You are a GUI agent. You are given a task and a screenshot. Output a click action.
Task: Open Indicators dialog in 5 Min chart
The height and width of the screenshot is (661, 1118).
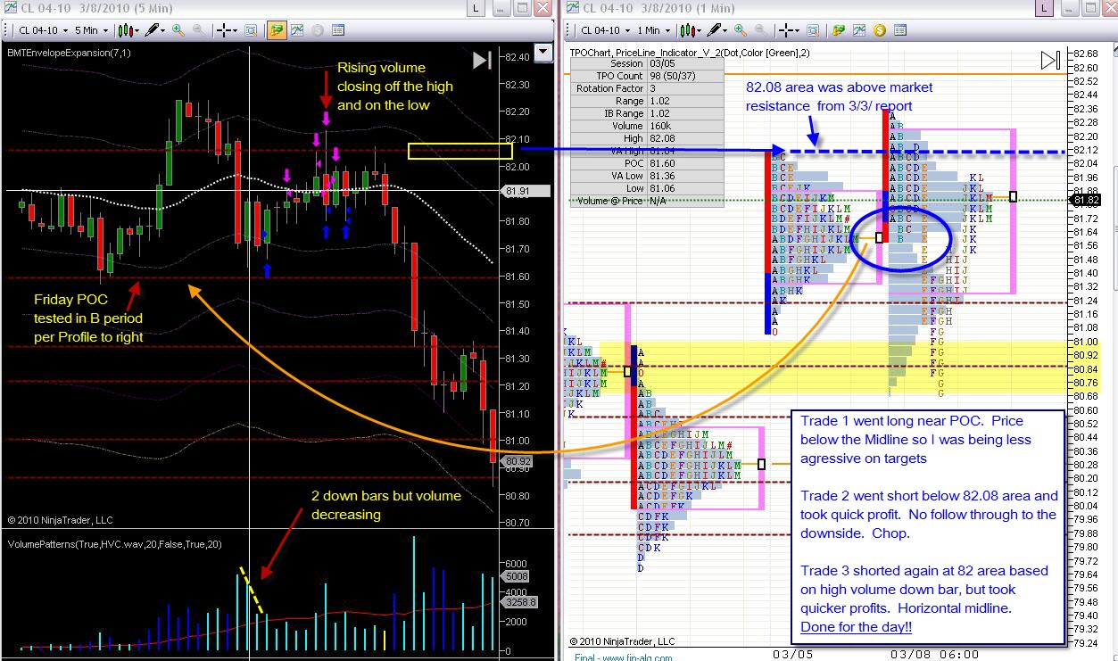(297, 30)
